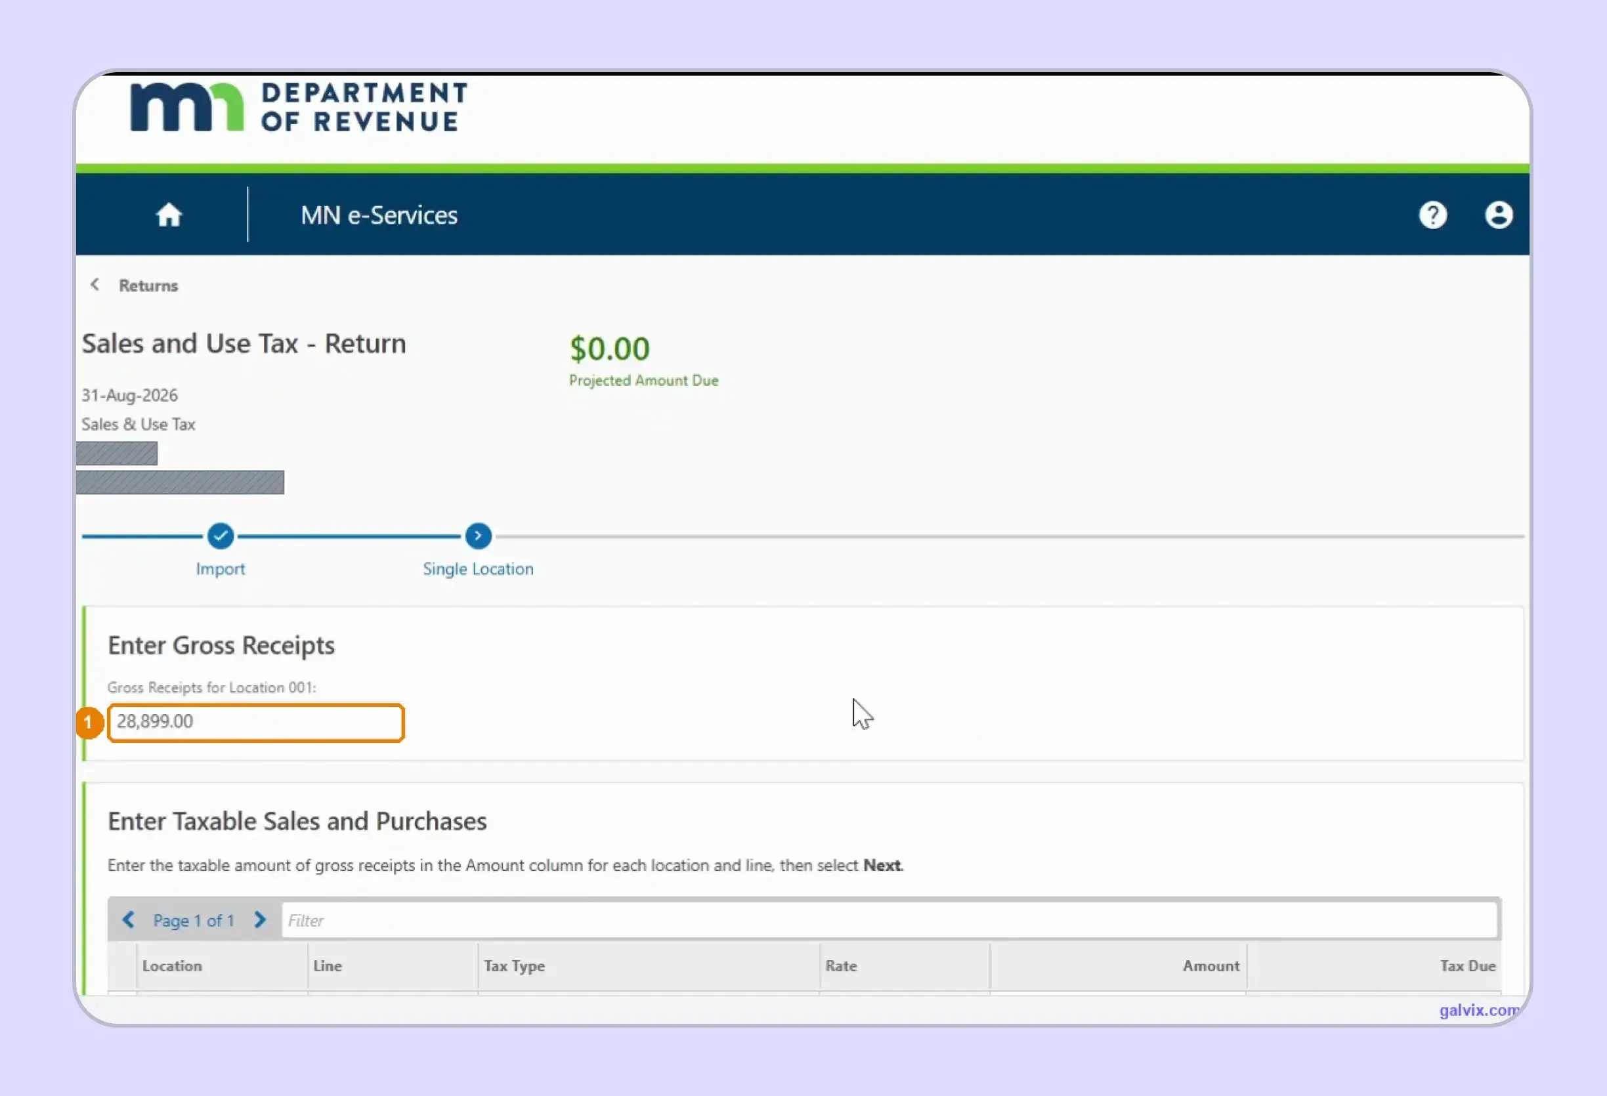This screenshot has width=1607, height=1096.
Task: Click the Sales and Use Tax - Return heading
Action: (x=244, y=344)
